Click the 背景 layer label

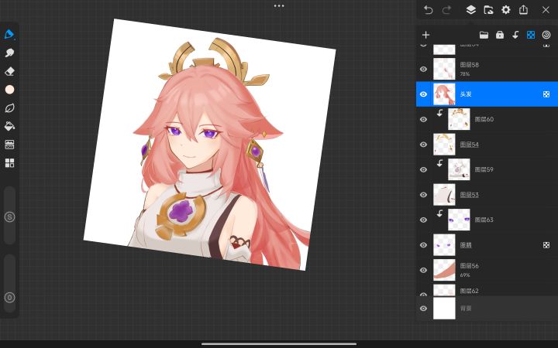point(466,309)
